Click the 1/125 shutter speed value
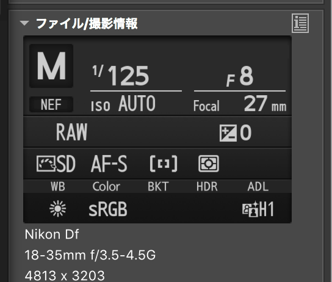332x282 pixels. [121, 75]
